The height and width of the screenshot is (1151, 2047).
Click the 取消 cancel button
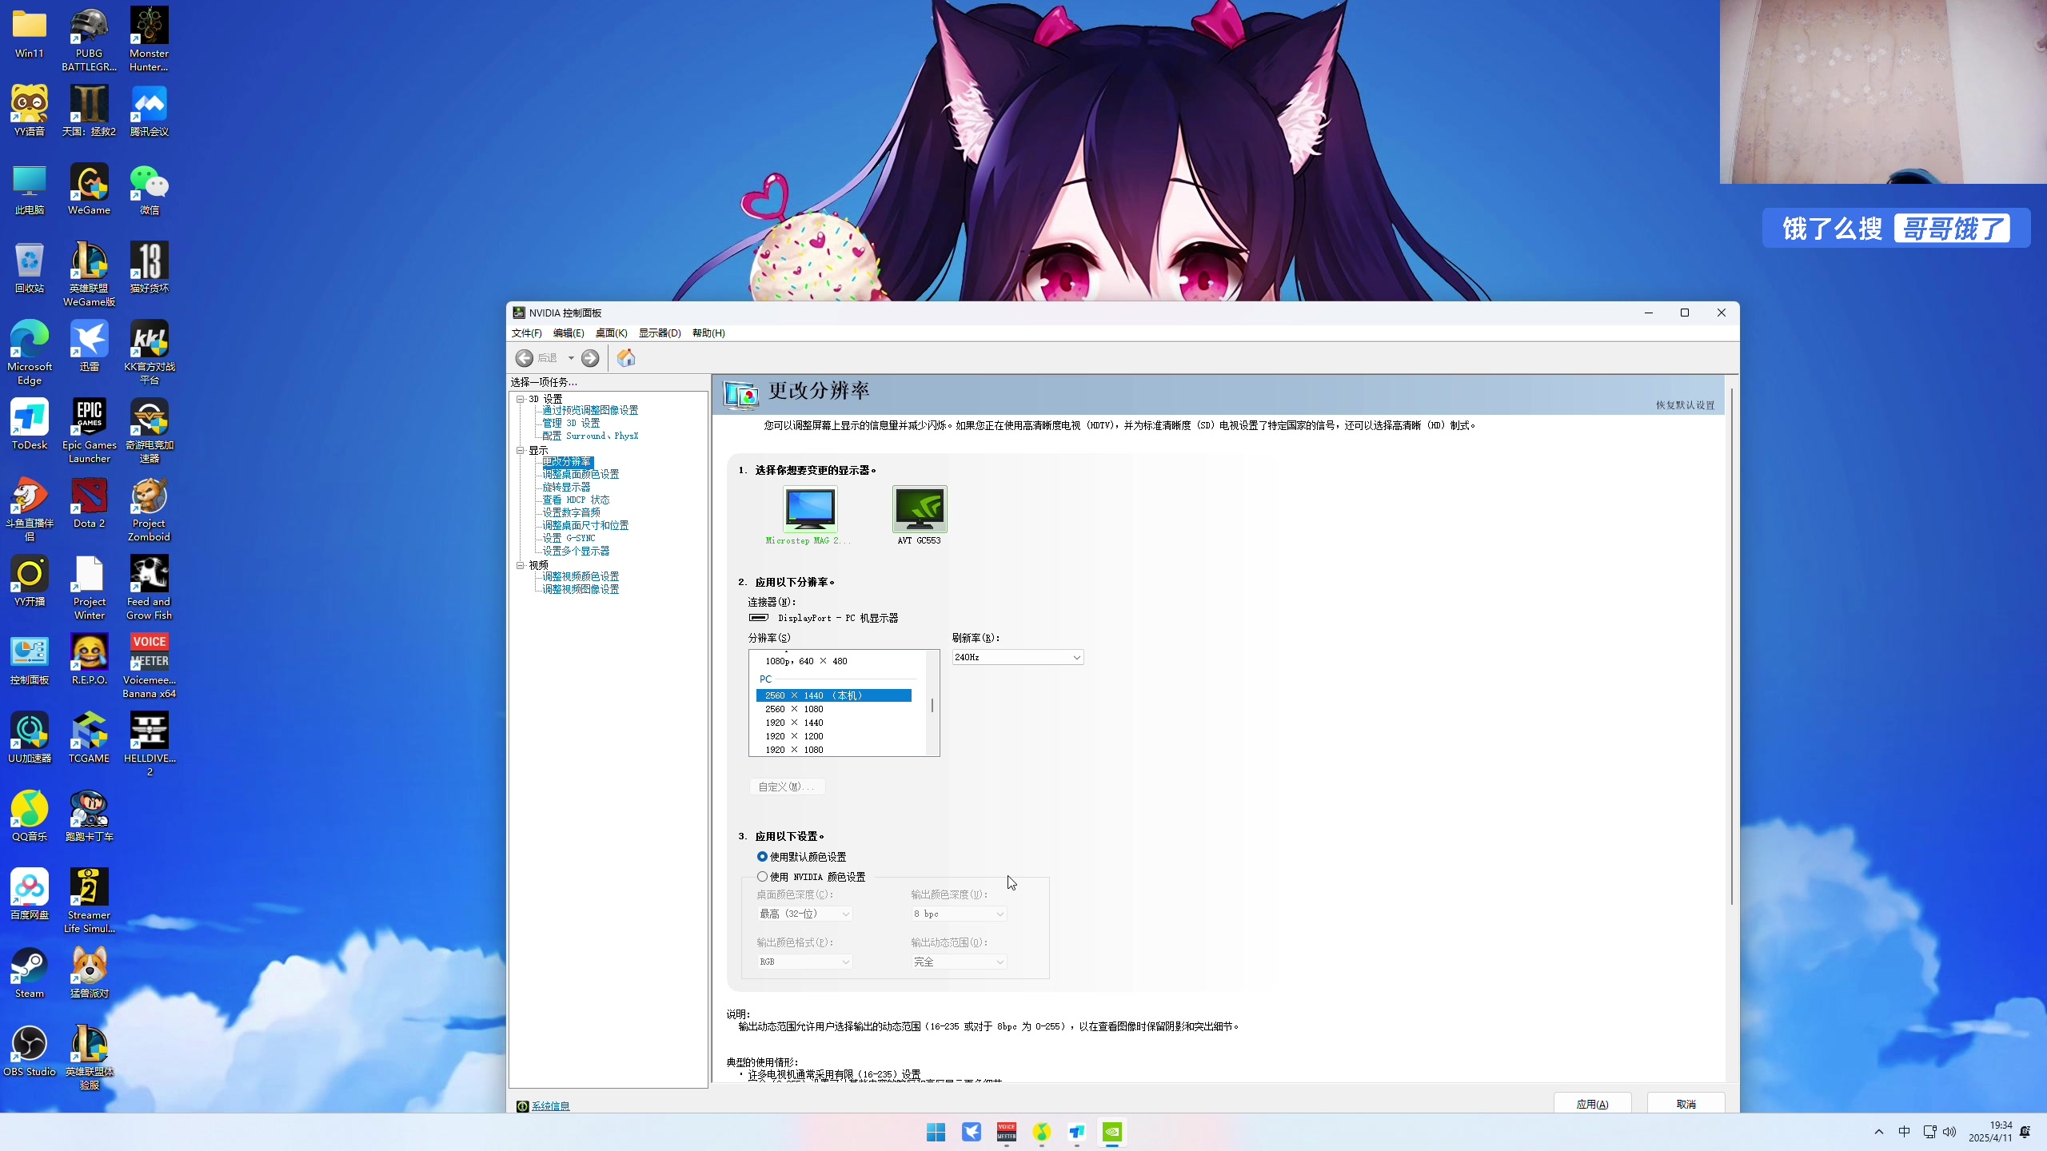[1686, 1104]
